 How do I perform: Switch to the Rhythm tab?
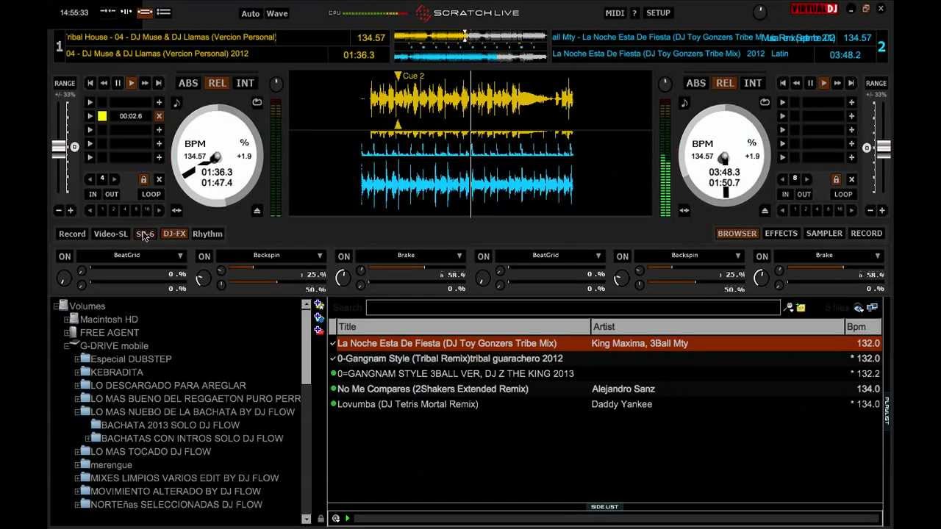click(x=207, y=234)
